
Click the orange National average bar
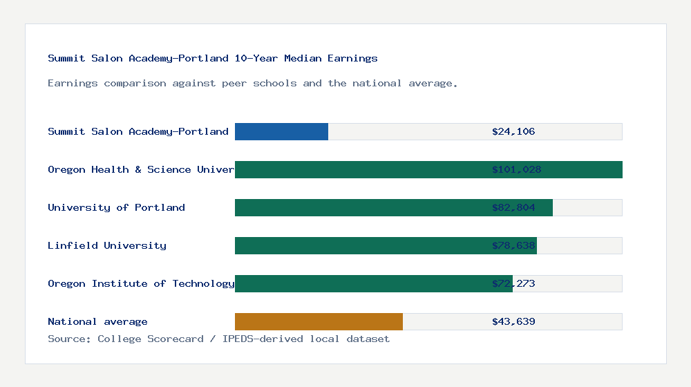(x=319, y=322)
